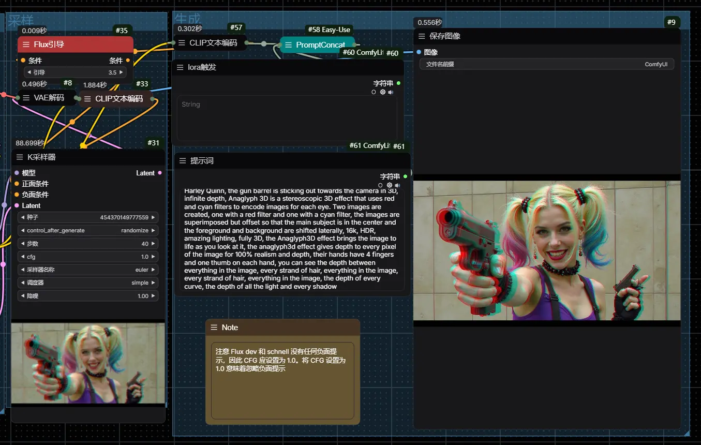Viewport: 701px width, 445px height.
Task: Click the Note node text area
Action: [x=282, y=380]
